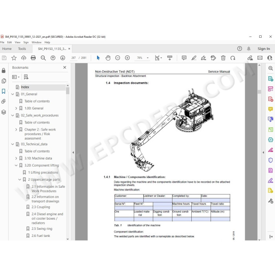Open the 2.5 Swing ring bookmark
The width and height of the screenshot is (275, 275).
coord(42,229)
